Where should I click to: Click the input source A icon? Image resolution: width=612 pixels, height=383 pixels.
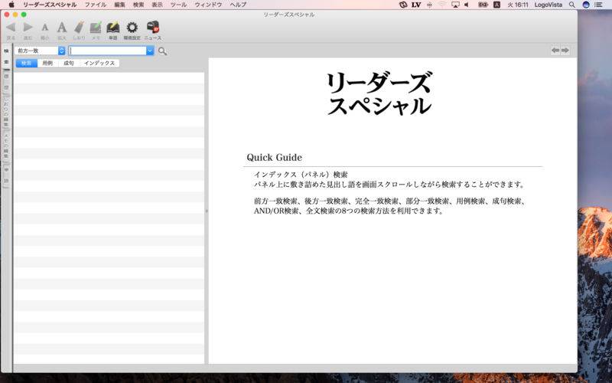[x=496, y=5]
